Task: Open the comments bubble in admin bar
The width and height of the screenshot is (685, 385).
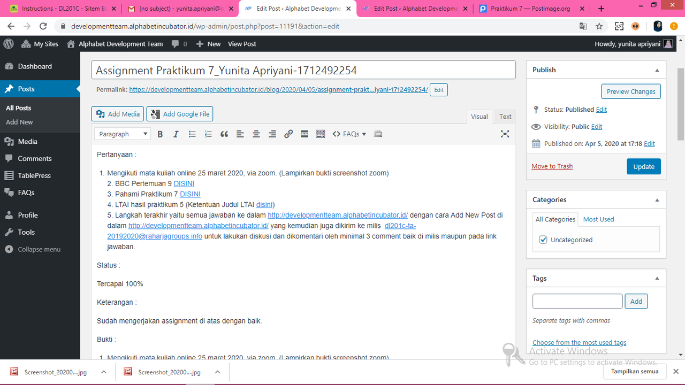Action: pyautogui.click(x=179, y=44)
